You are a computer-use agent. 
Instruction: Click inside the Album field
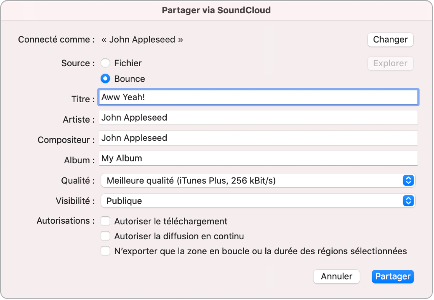coord(258,158)
